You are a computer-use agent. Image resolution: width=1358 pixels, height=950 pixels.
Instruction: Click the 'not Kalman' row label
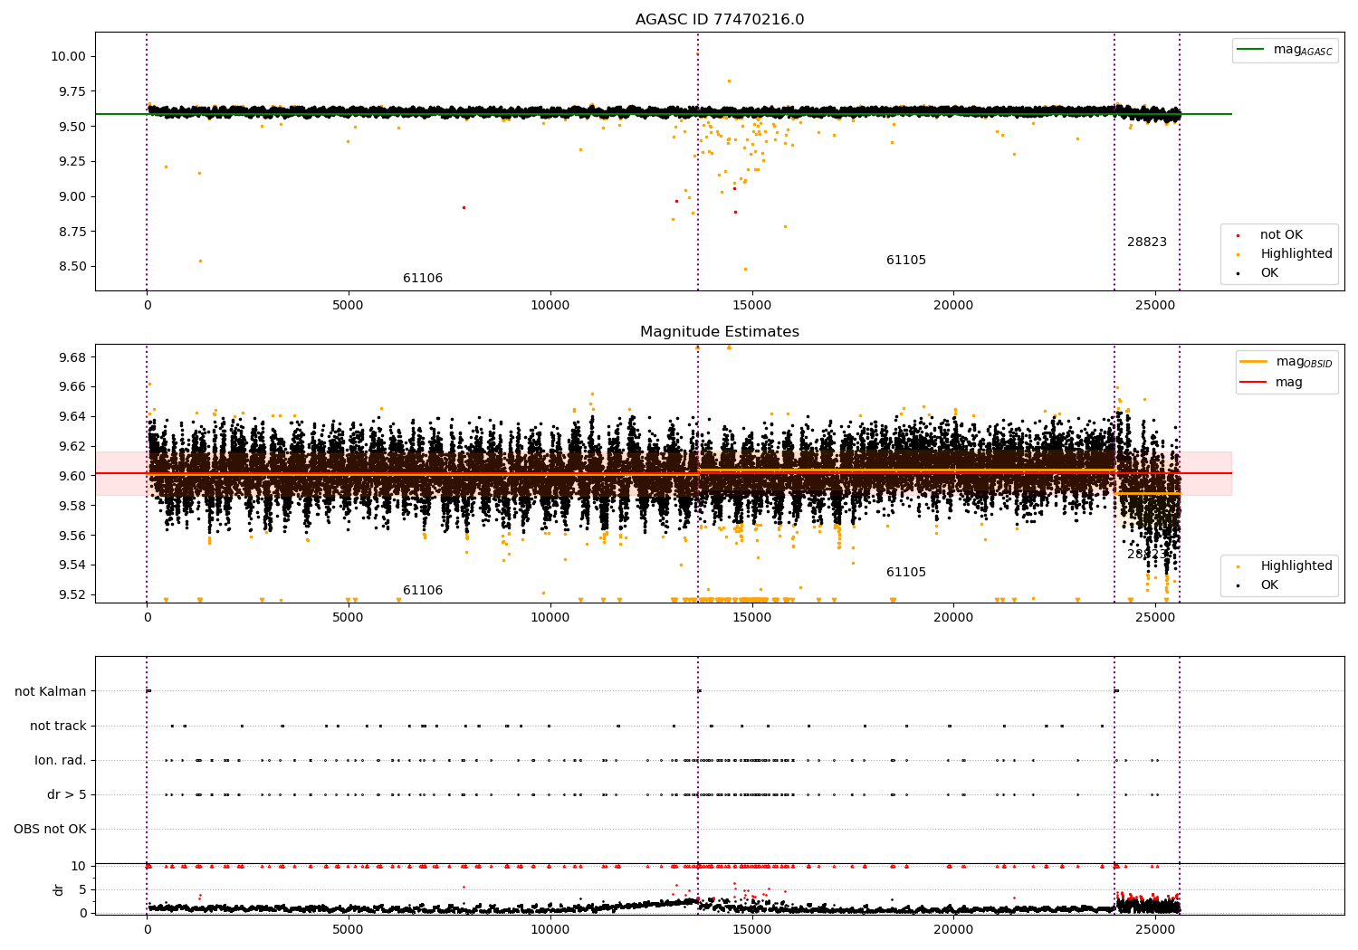[x=51, y=692]
